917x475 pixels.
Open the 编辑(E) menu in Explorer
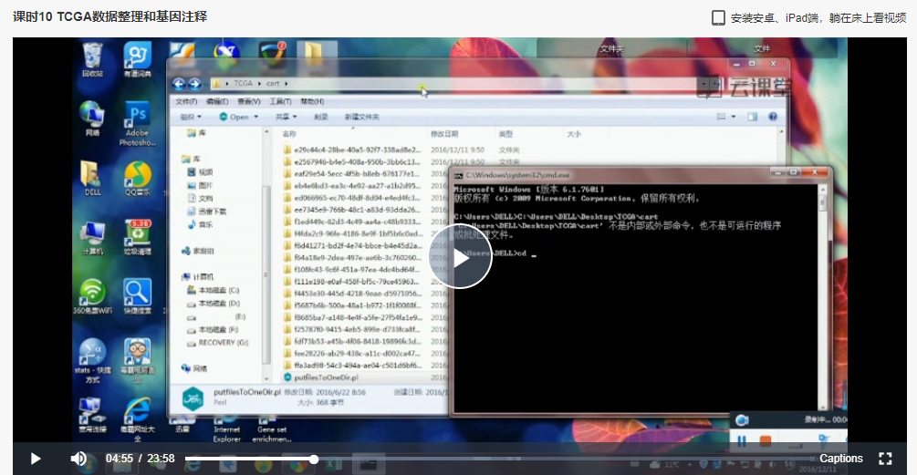tap(217, 101)
